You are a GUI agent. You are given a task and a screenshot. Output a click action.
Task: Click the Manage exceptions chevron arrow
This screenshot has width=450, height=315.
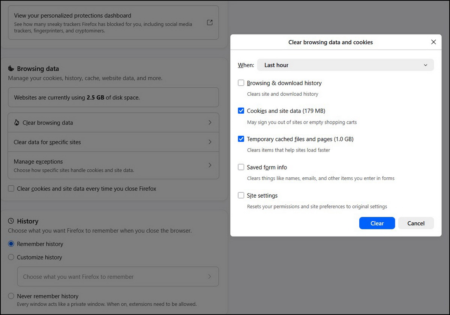tap(210, 165)
